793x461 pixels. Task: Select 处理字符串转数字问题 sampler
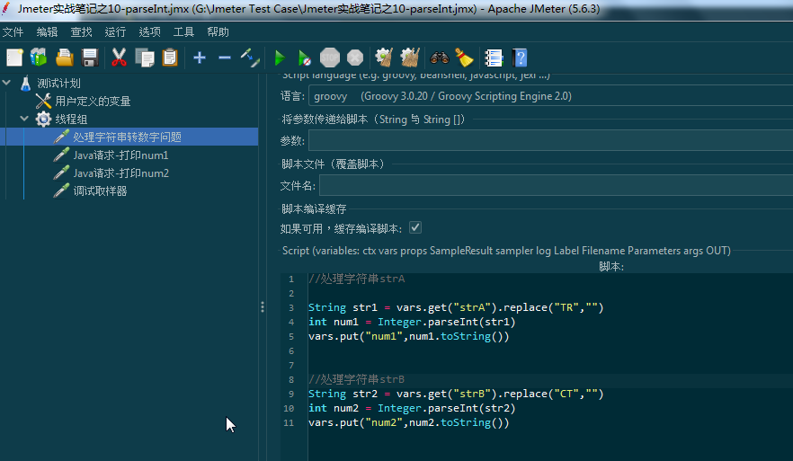(x=127, y=137)
